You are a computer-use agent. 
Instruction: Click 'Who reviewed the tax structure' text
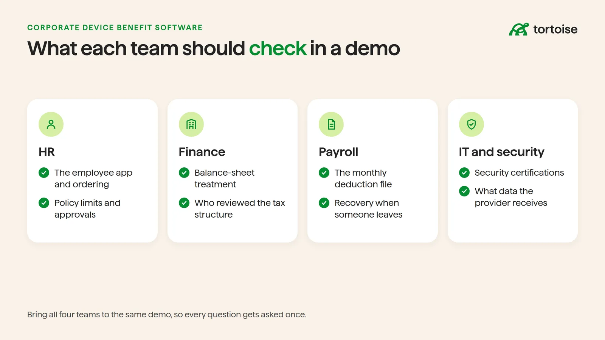click(240, 209)
